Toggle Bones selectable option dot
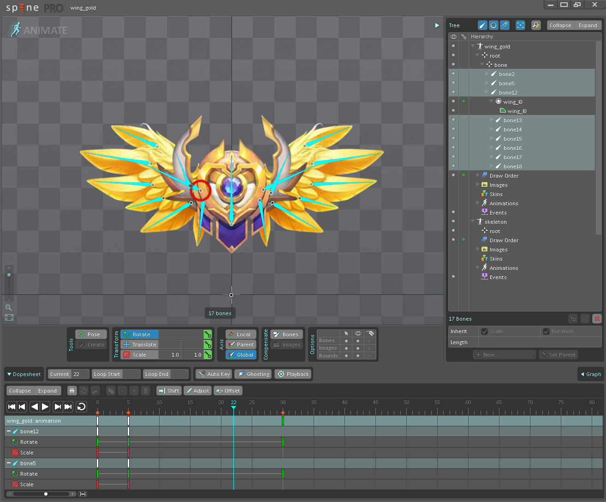The image size is (606, 502). click(x=346, y=341)
